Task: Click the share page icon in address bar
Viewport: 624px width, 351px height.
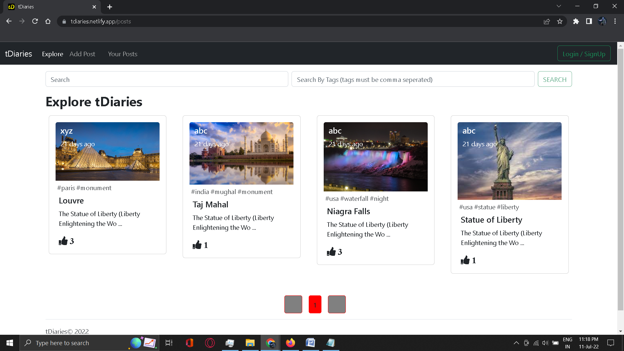Action: click(547, 21)
